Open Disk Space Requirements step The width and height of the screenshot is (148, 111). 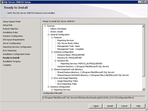pos(14,40)
